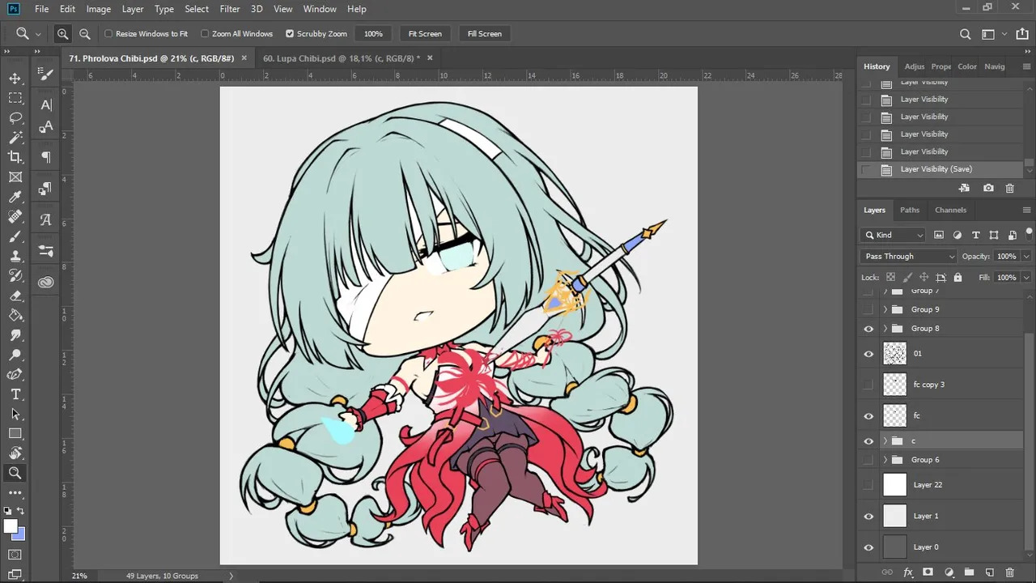1036x583 pixels.
Task: Click the background color swatch
Action: pyautogui.click(x=20, y=535)
